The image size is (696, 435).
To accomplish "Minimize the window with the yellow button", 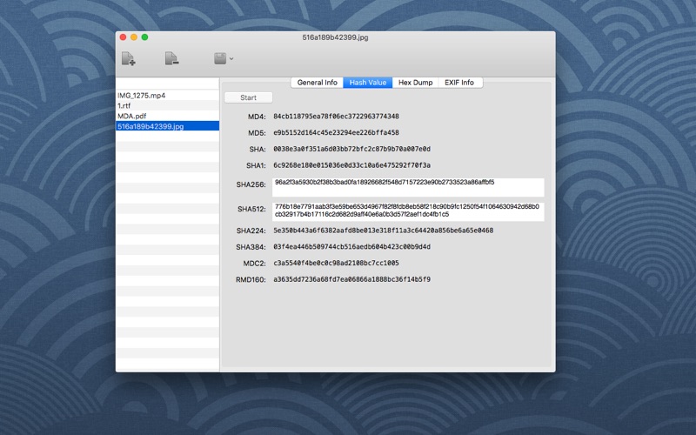I will tap(134, 37).
